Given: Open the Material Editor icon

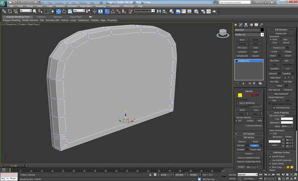Looking at the screenshot, I should 196,11.
